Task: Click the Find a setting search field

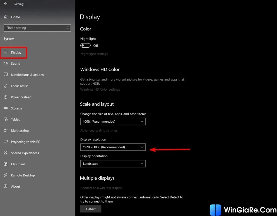Action: click(35, 28)
